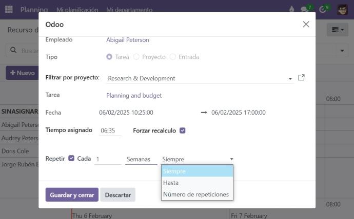
Task: Click the Tiempo asignado 06:35 field
Action: [110, 130]
